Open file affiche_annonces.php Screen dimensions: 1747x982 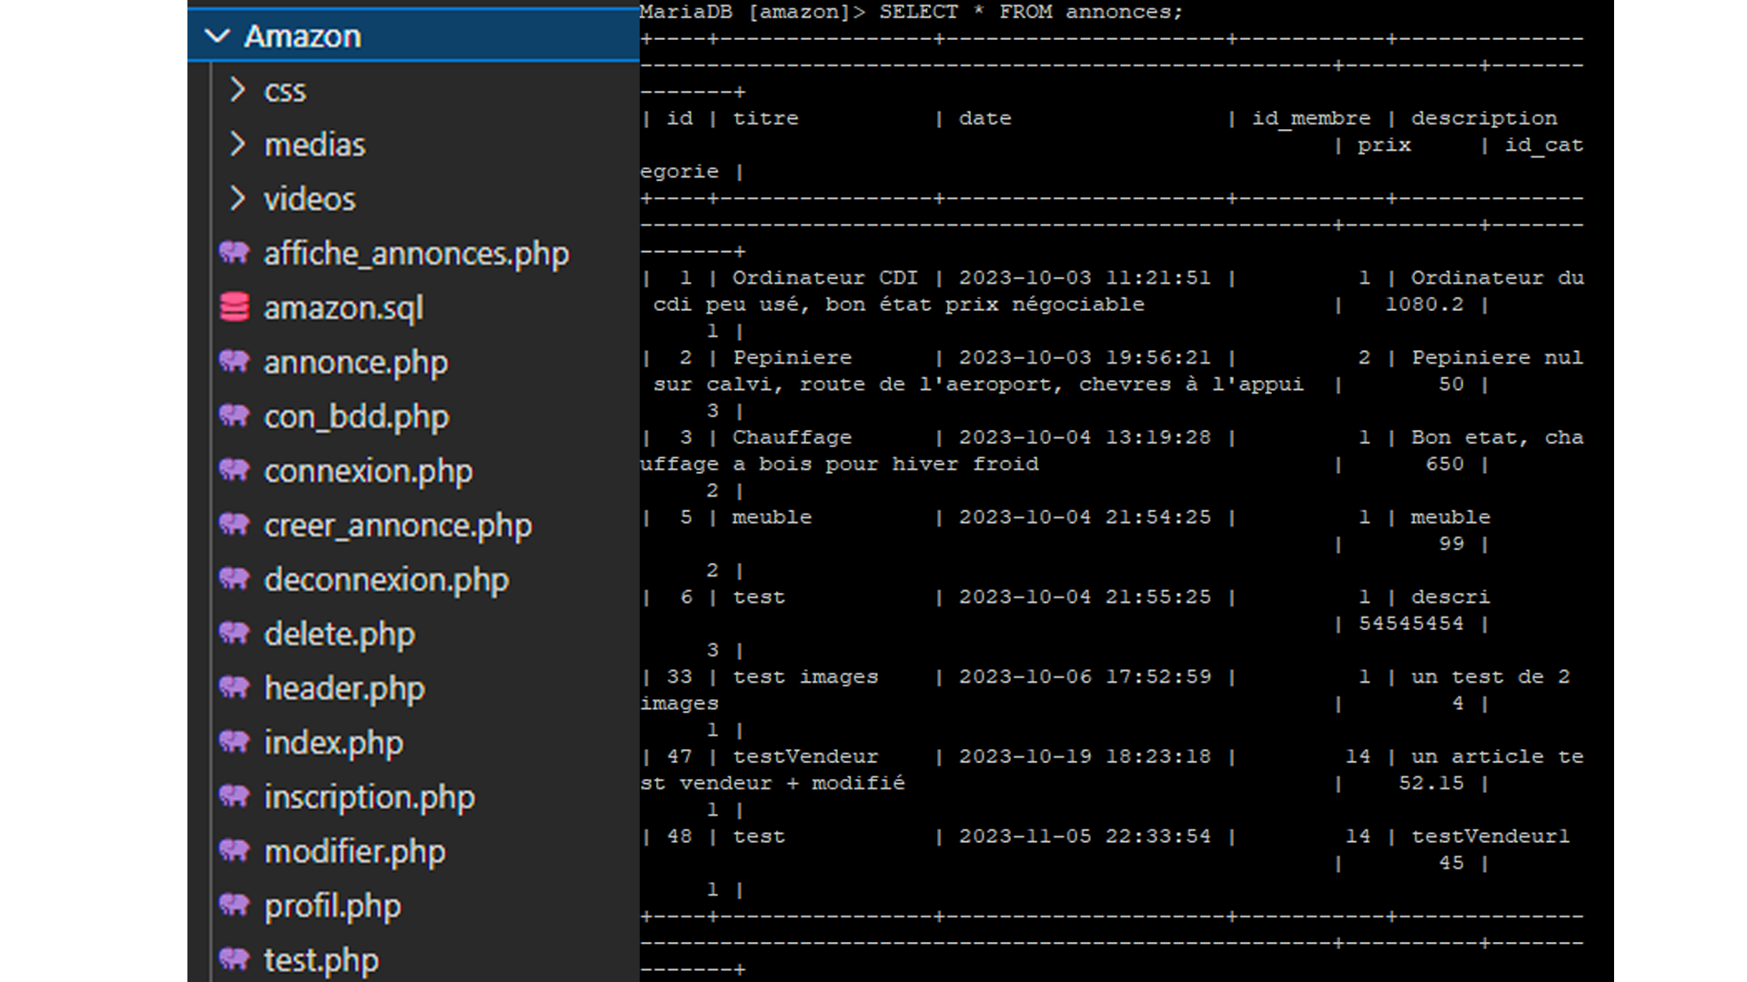click(417, 254)
